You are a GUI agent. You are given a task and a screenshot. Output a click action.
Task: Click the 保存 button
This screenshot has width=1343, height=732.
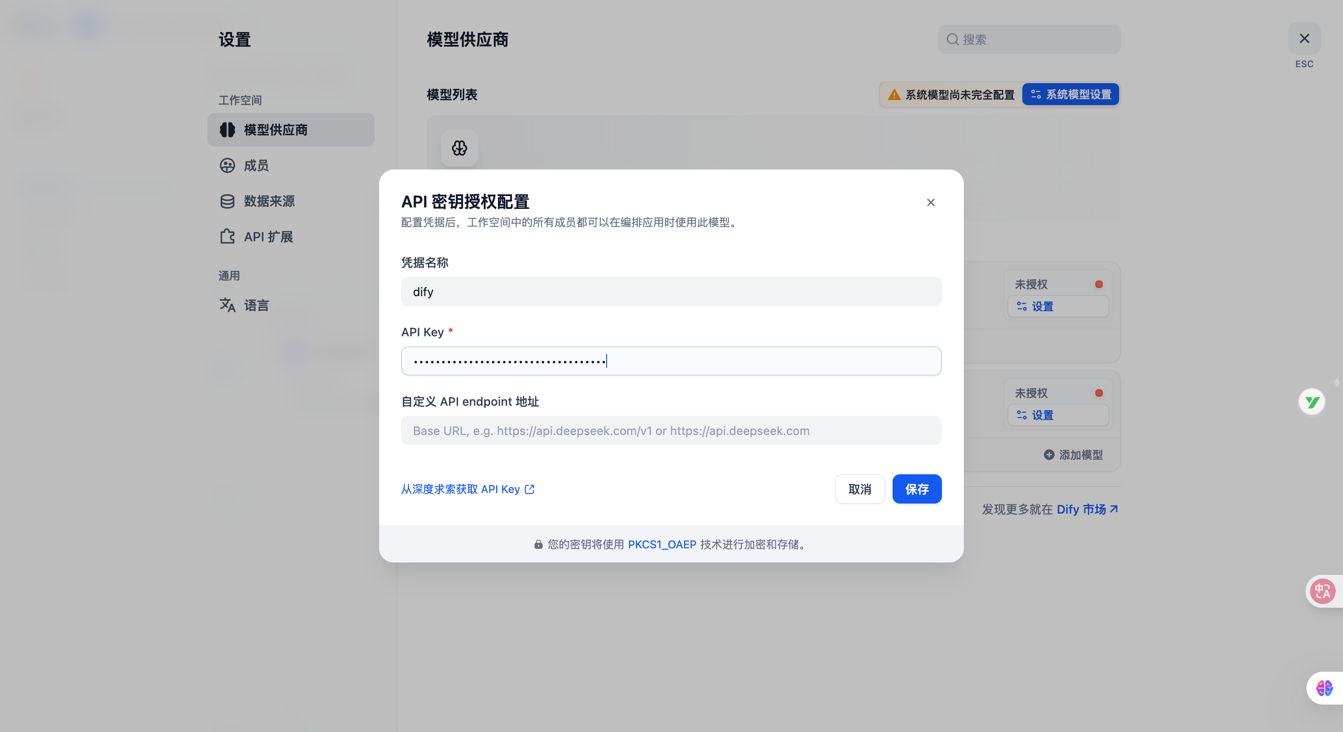coord(916,489)
